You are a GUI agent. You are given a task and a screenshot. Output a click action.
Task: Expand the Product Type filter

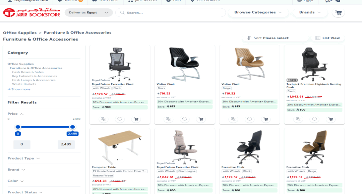pos(24,158)
